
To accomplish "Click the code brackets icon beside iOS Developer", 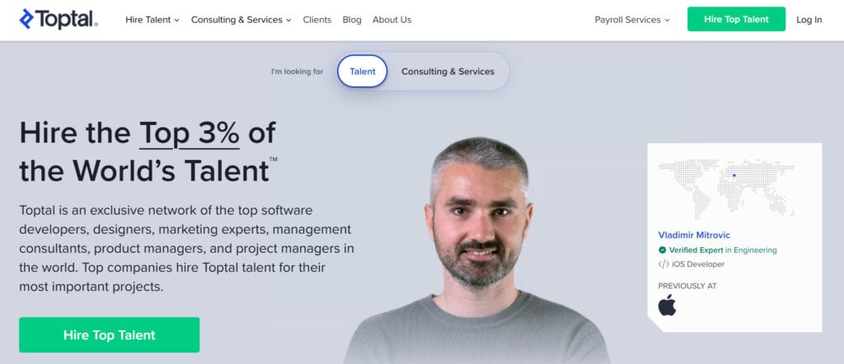I will point(663,264).
